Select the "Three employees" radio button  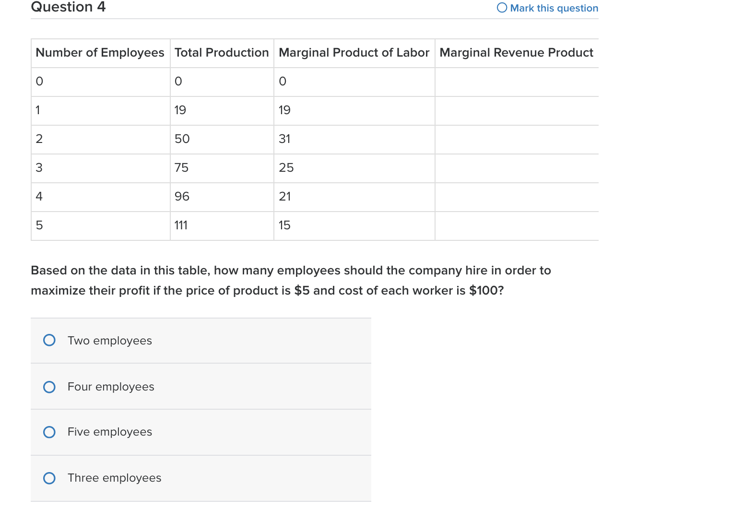[49, 478]
